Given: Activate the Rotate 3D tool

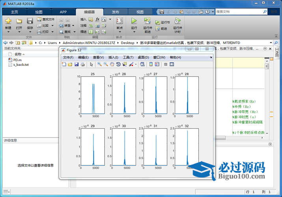Looking at the screenshot, I should tap(118, 64).
